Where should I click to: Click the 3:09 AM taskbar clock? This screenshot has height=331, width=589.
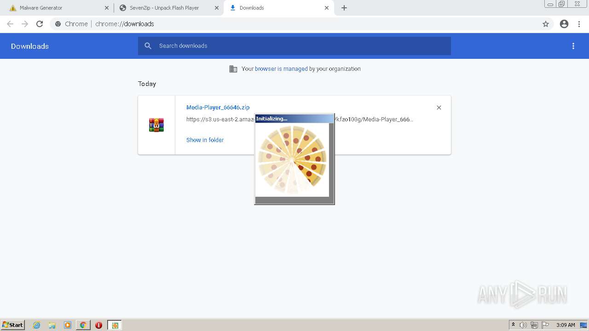566,325
